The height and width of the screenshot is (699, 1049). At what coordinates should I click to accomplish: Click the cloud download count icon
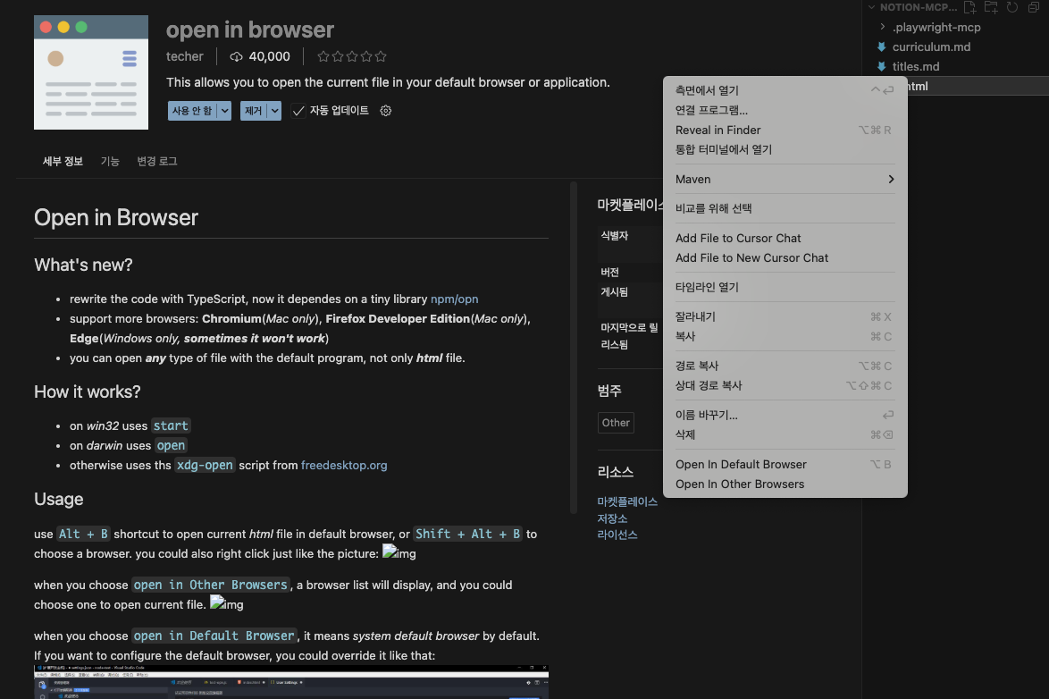pyautogui.click(x=236, y=57)
